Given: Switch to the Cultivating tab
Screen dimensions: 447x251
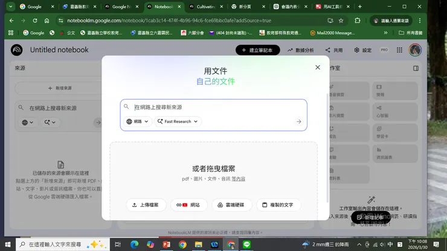Looking at the screenshot, I should click(206, 7).
